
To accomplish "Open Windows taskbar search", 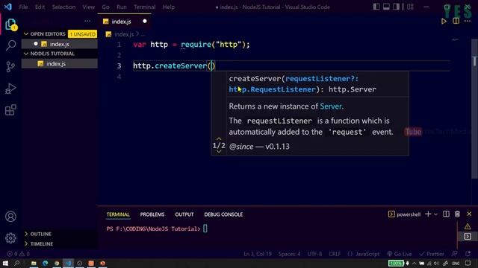I will tap(16, 263).
